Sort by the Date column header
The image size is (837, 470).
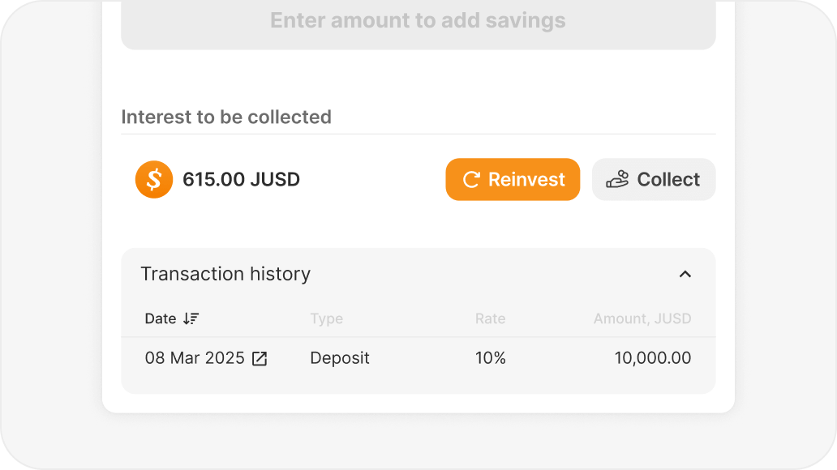pyautogui.click(x=161, y=318)
